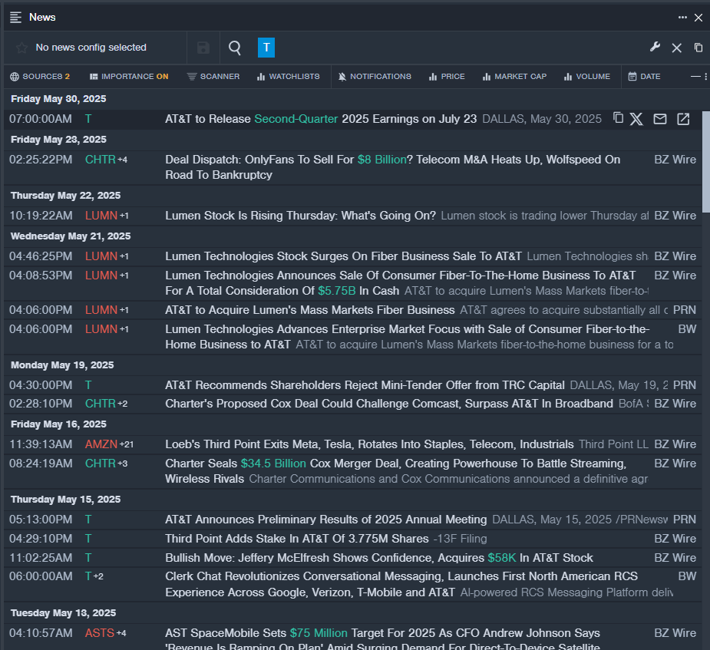Open Lumen Advances Enterprise Market Focus headline

[x=408, y=337]
